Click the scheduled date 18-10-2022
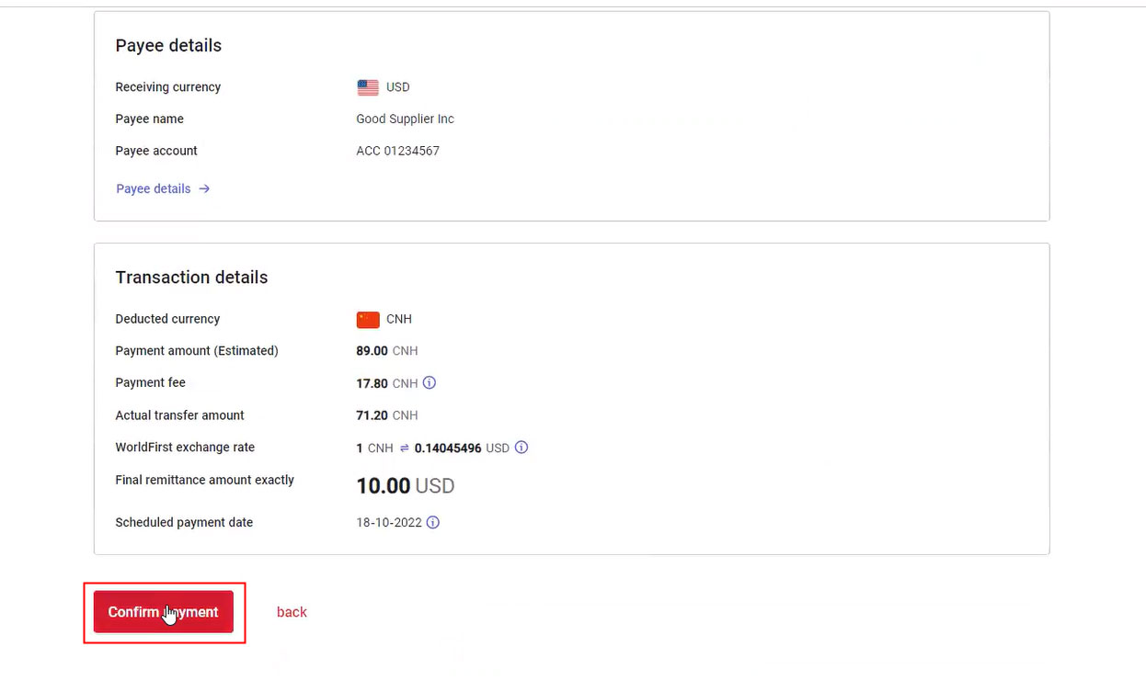Image resolution: width=1146 pixels, height=681 pixels. tap(388, 522)
